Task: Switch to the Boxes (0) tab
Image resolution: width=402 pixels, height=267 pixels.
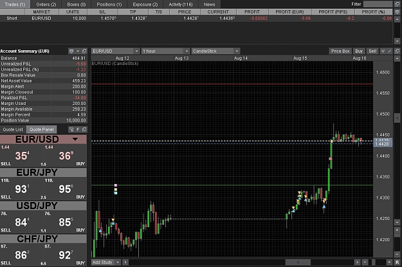Action: [x=77, y=5]
